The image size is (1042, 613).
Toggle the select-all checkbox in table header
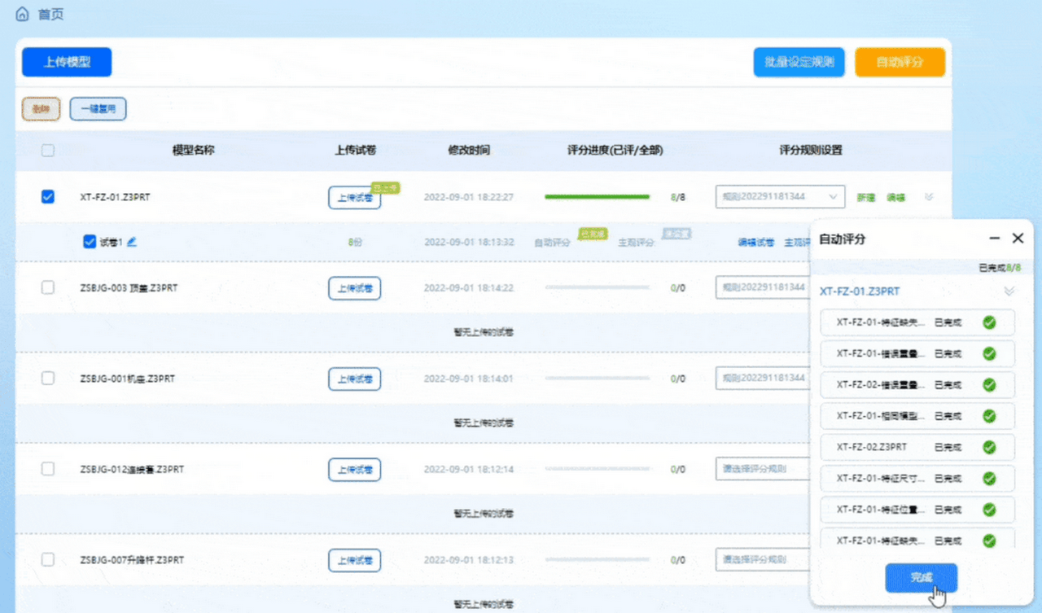[x=48, y=151]
